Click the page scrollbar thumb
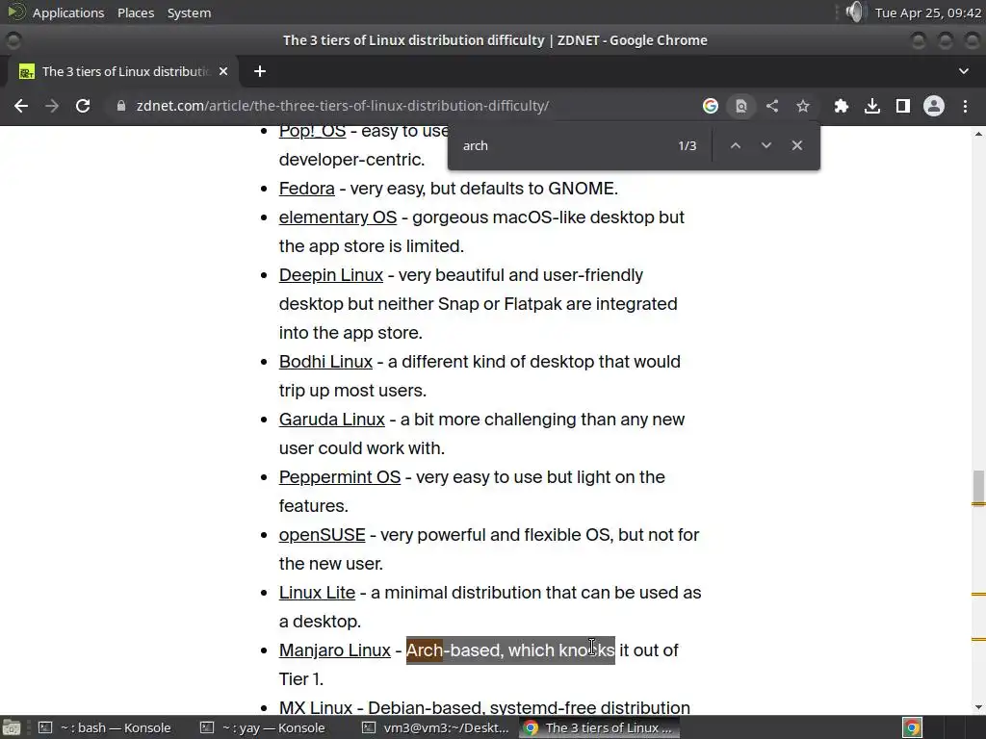The height and width of the screenshot is (739, 986). [978, 486]
